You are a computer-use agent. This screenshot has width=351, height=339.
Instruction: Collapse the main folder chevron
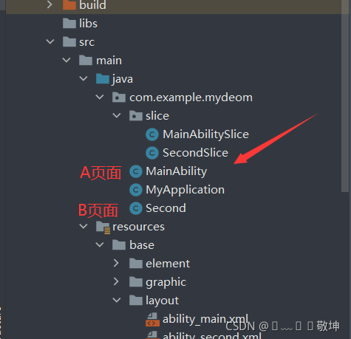[x=67, y=60]
